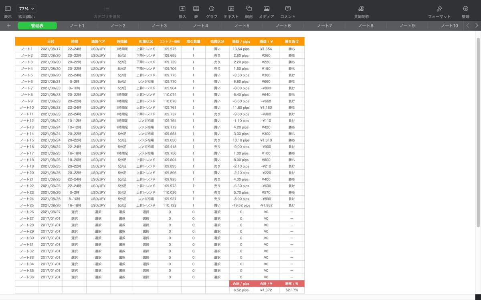This screenshot has width=481, height=300.
Task: Select the ¥1,354 profit cell
Action: coord(266,49)
